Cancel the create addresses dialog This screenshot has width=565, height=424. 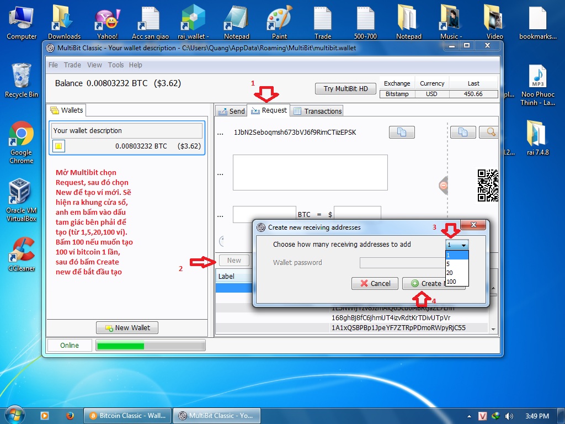pos(375,283)
